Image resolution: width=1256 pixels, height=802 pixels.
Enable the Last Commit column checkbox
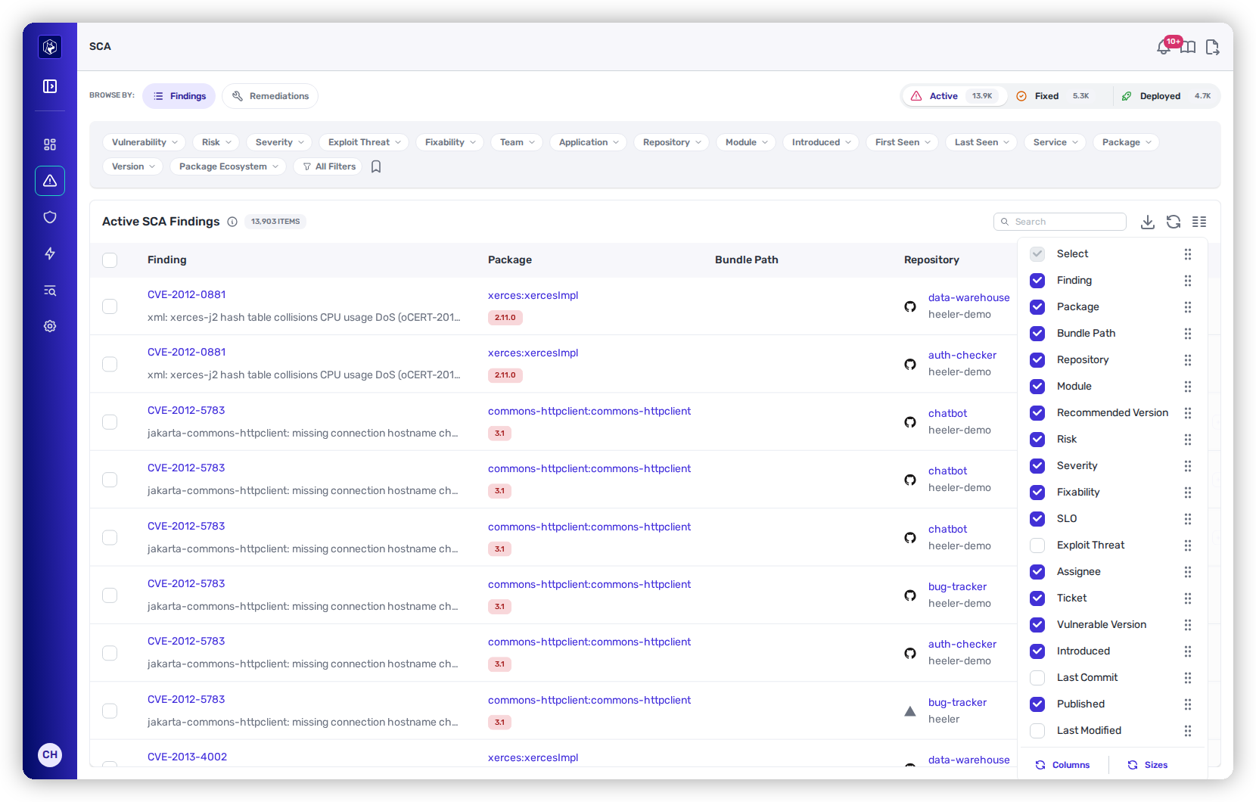1037,678
